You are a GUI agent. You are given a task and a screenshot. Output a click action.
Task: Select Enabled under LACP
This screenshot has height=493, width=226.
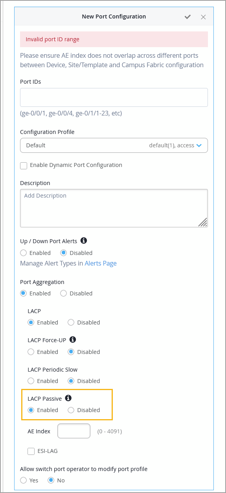pos(31,323)
